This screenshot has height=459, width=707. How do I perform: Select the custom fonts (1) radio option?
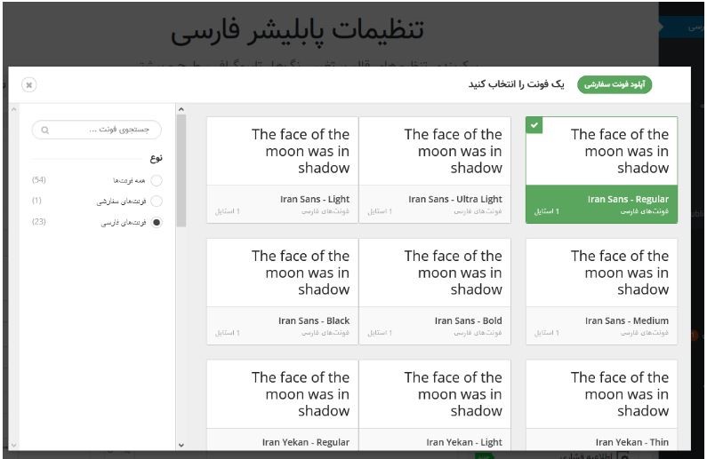[157, 202]
